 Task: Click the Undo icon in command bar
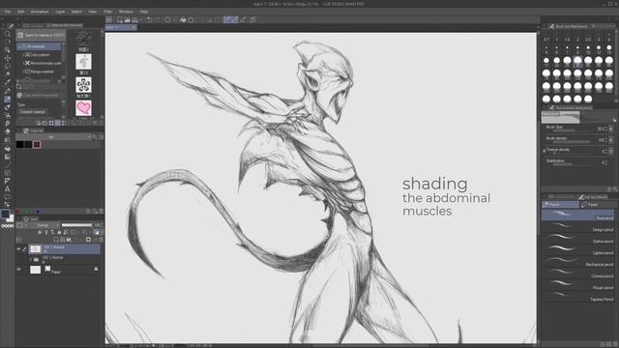point(150,19)
